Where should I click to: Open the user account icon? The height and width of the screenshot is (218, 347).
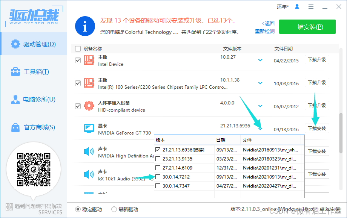coord(297,7)
